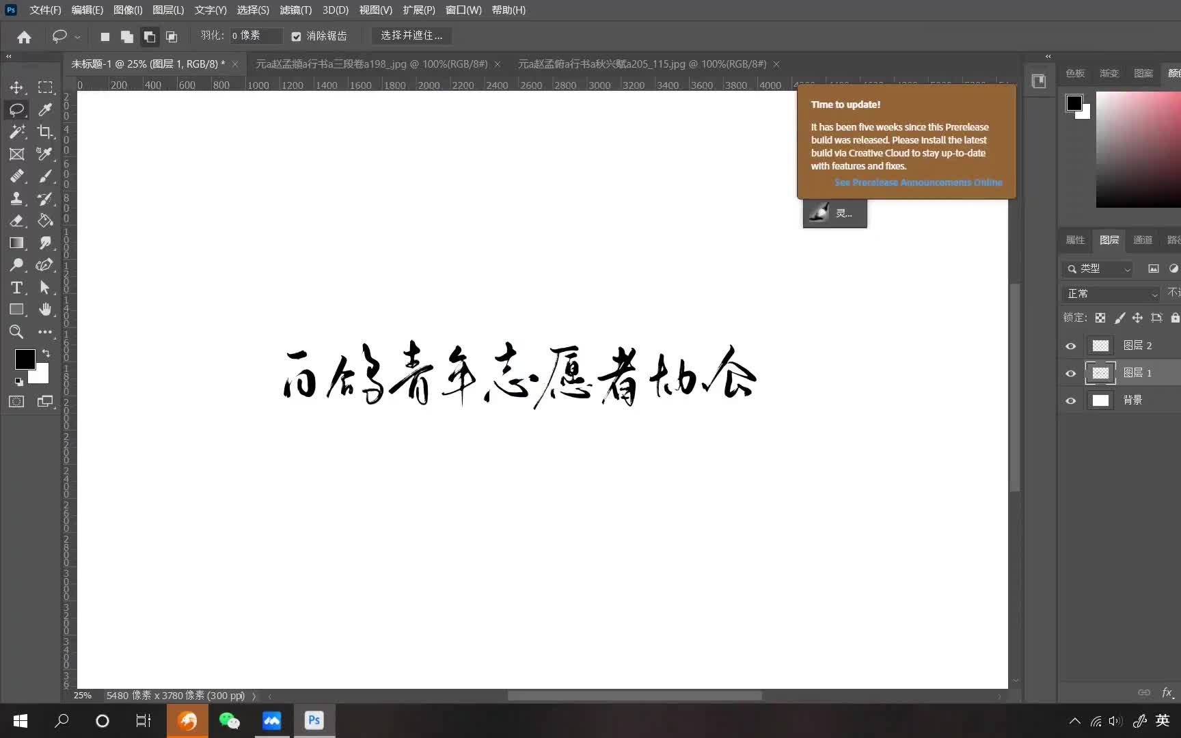
Task: Open the 滤镜(T) menu
Action: click(x=296, y=10)
